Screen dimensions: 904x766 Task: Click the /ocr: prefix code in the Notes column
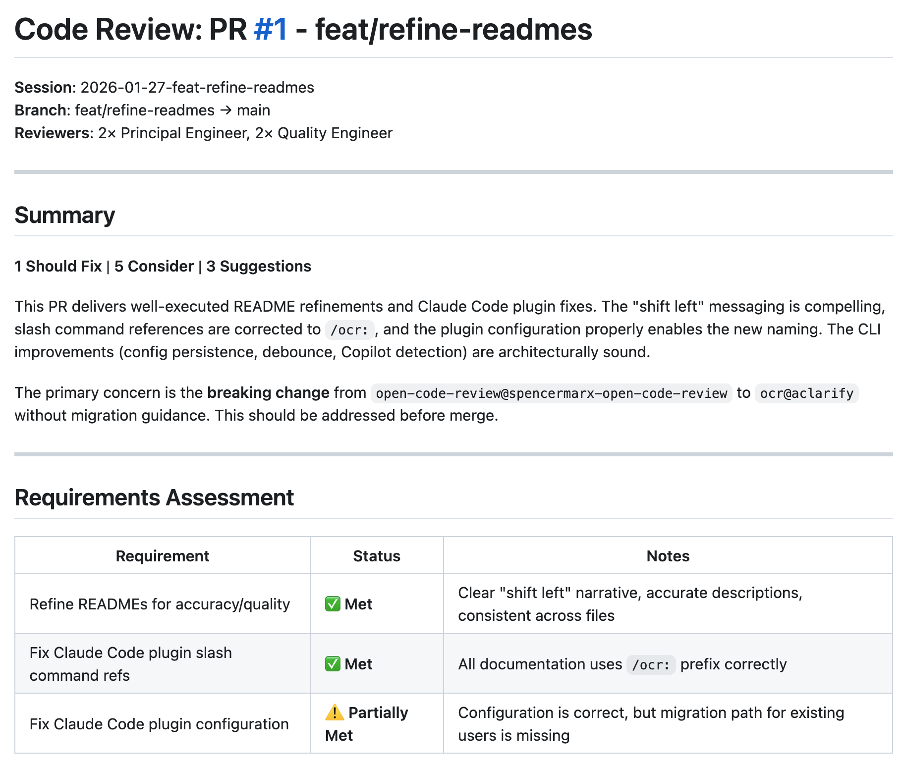pos(651,664)
